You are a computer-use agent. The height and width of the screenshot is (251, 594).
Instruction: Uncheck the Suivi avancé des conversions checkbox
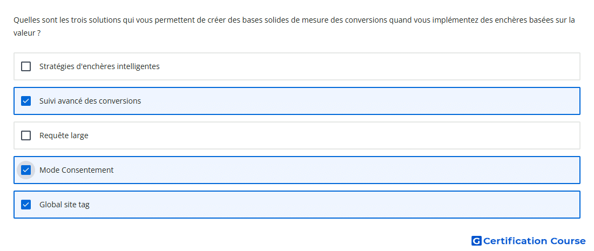pos(26,101)
